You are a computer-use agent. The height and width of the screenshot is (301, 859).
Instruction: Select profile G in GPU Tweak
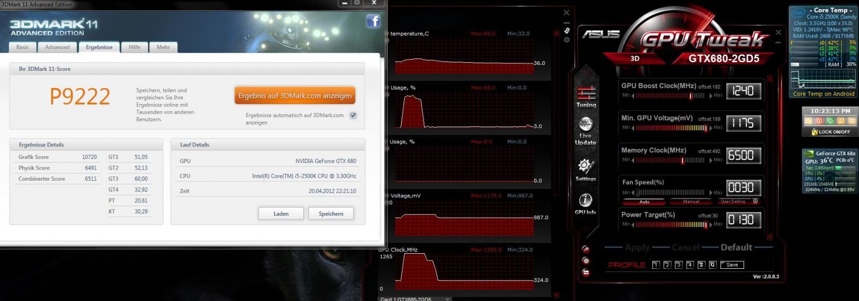pos(713,265)
